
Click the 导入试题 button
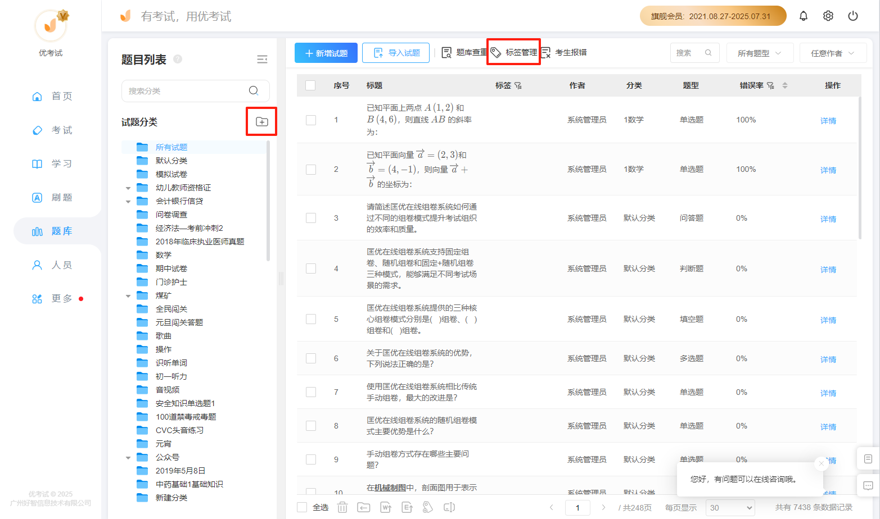(396, 53)
